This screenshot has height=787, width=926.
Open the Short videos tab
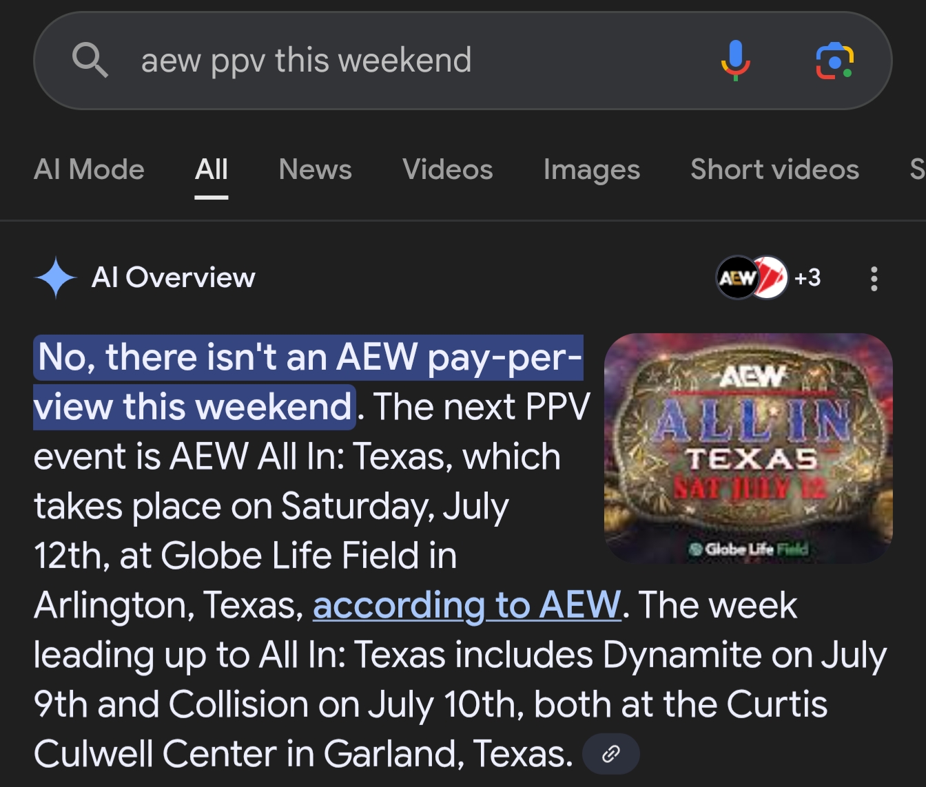pyautogui.click(x=775, y=169)
